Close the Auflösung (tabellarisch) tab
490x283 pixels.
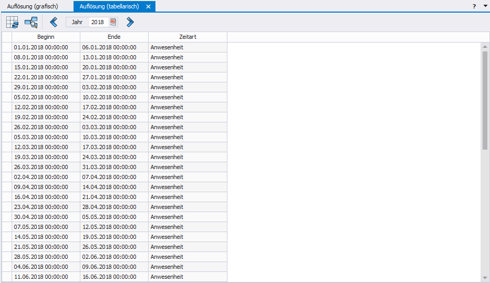(148, 6)
